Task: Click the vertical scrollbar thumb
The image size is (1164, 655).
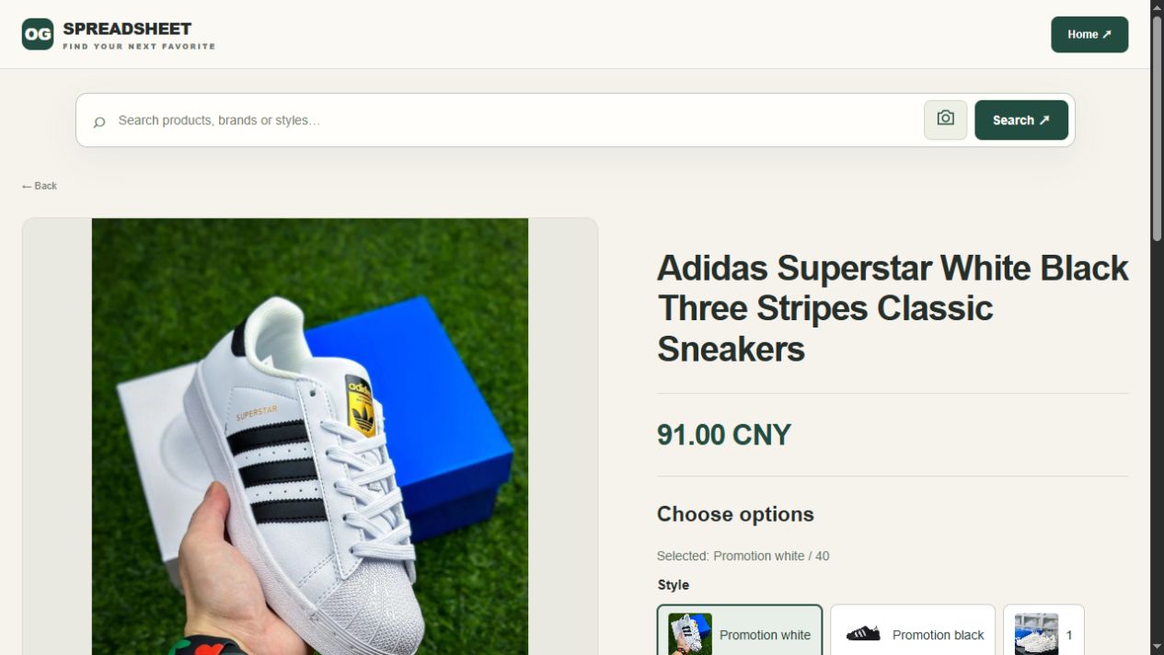Action: (x=1157, y=129)
